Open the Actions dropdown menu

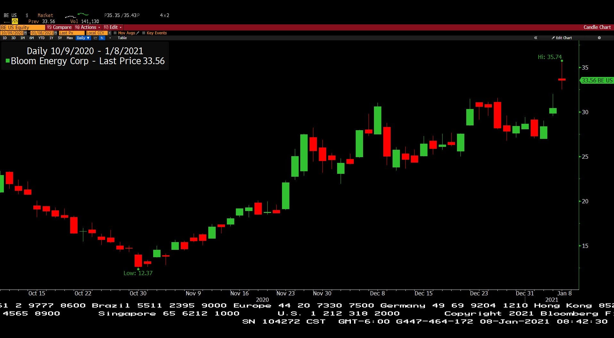(87, 27)
